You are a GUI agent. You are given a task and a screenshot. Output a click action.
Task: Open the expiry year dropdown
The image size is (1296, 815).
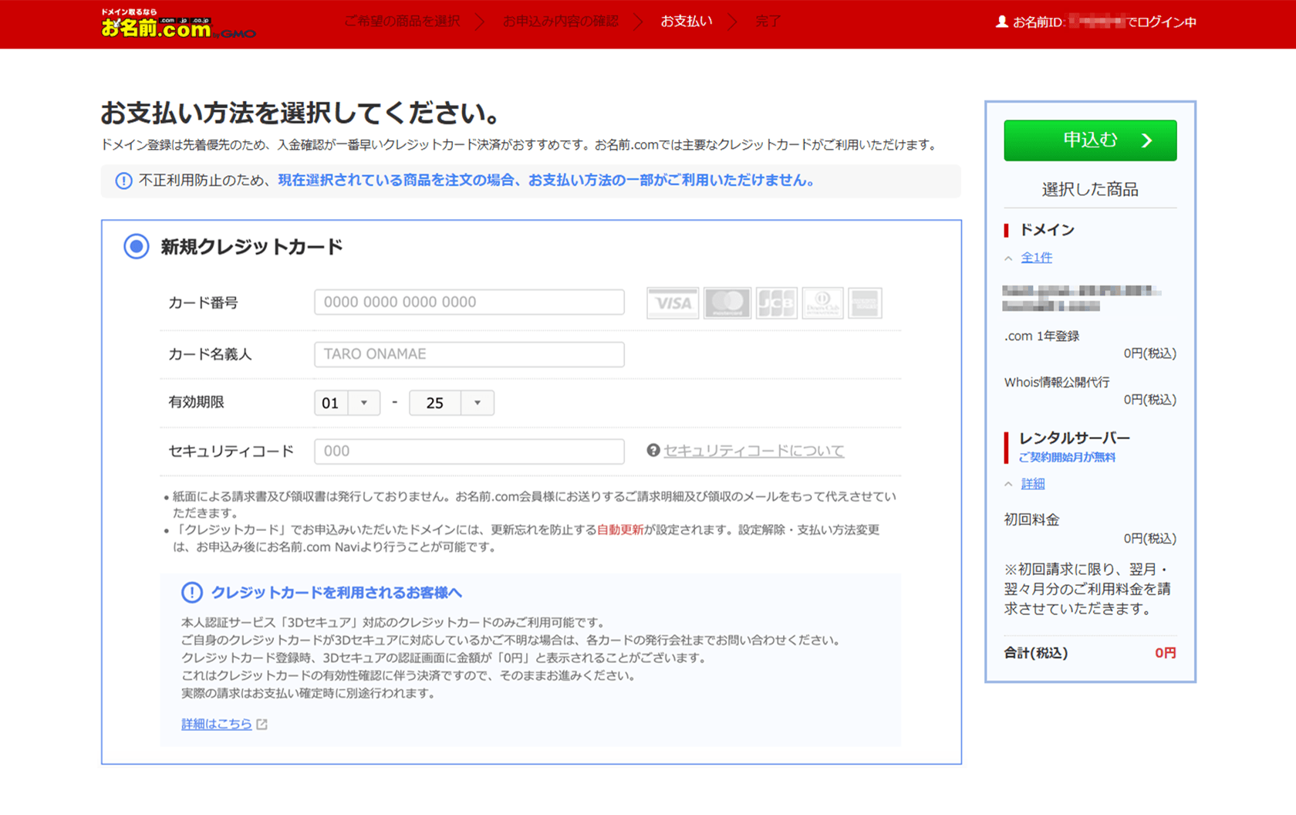click(x=451, y=403)
